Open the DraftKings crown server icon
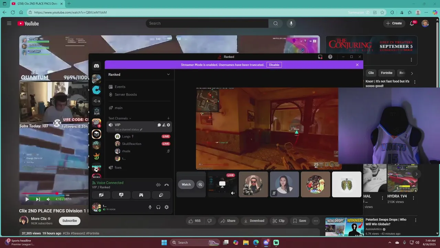The image size is (440, 248). point(97,156)
